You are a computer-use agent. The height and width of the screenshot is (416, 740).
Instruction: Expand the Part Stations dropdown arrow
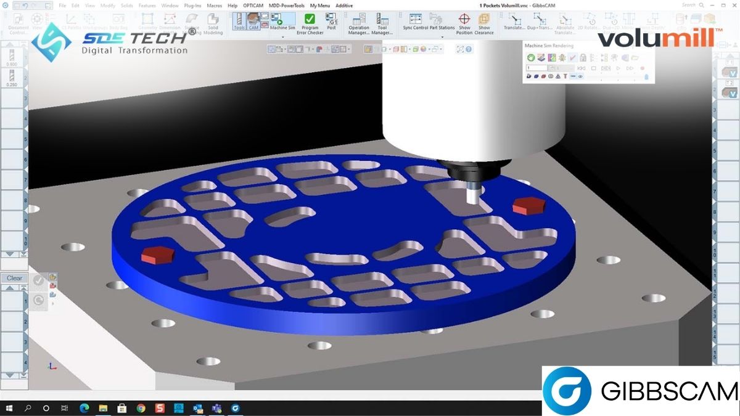(x=442, y=36)
